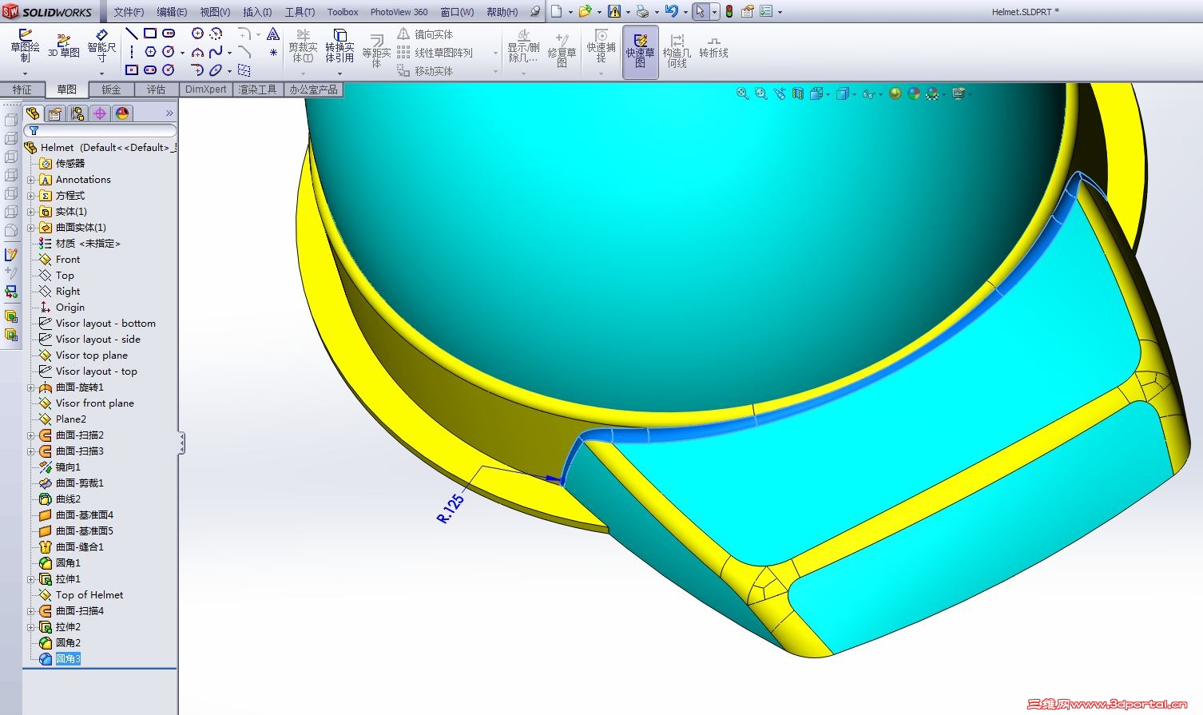Switch to the 特征 tab
This screenshot has width=1203, height=715.
pyautogui.click(x=22, y=89)
